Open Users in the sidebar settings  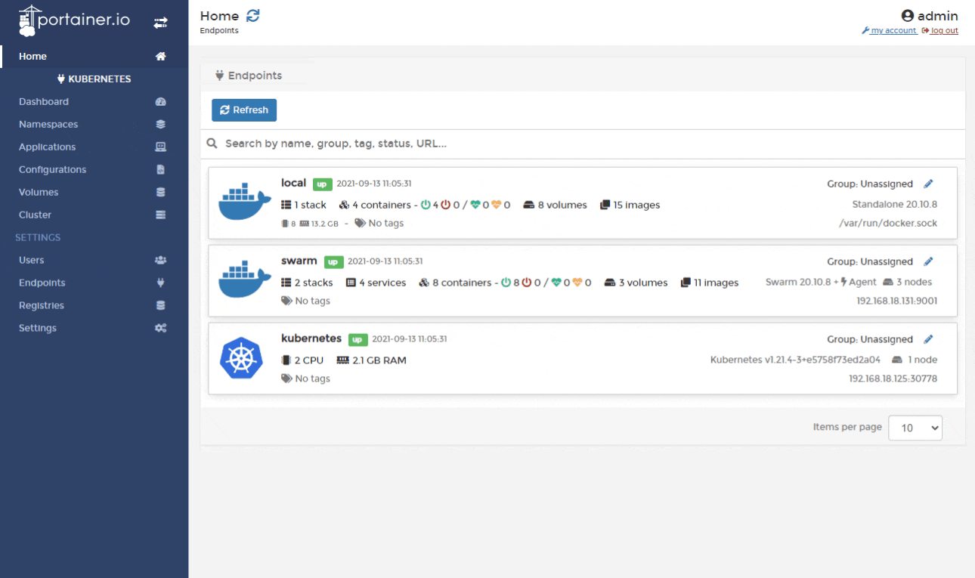pyautogui.click(x=32, y=260)
